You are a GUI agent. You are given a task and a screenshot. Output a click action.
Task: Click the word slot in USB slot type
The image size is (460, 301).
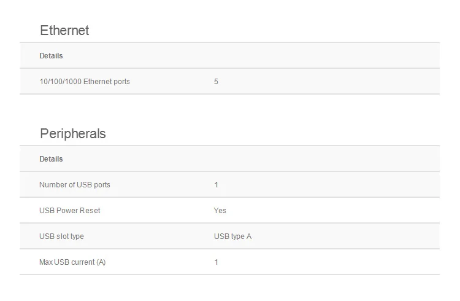pyautogui.click(x=63, y=237)
